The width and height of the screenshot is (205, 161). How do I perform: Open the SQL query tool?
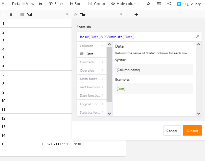[190, 4]
